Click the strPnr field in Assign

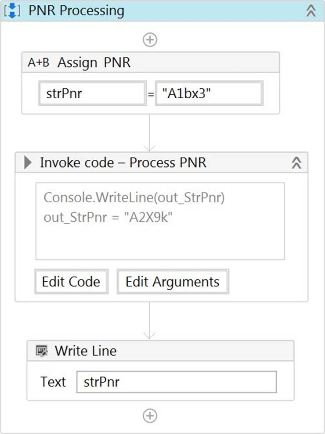point(92,93)
